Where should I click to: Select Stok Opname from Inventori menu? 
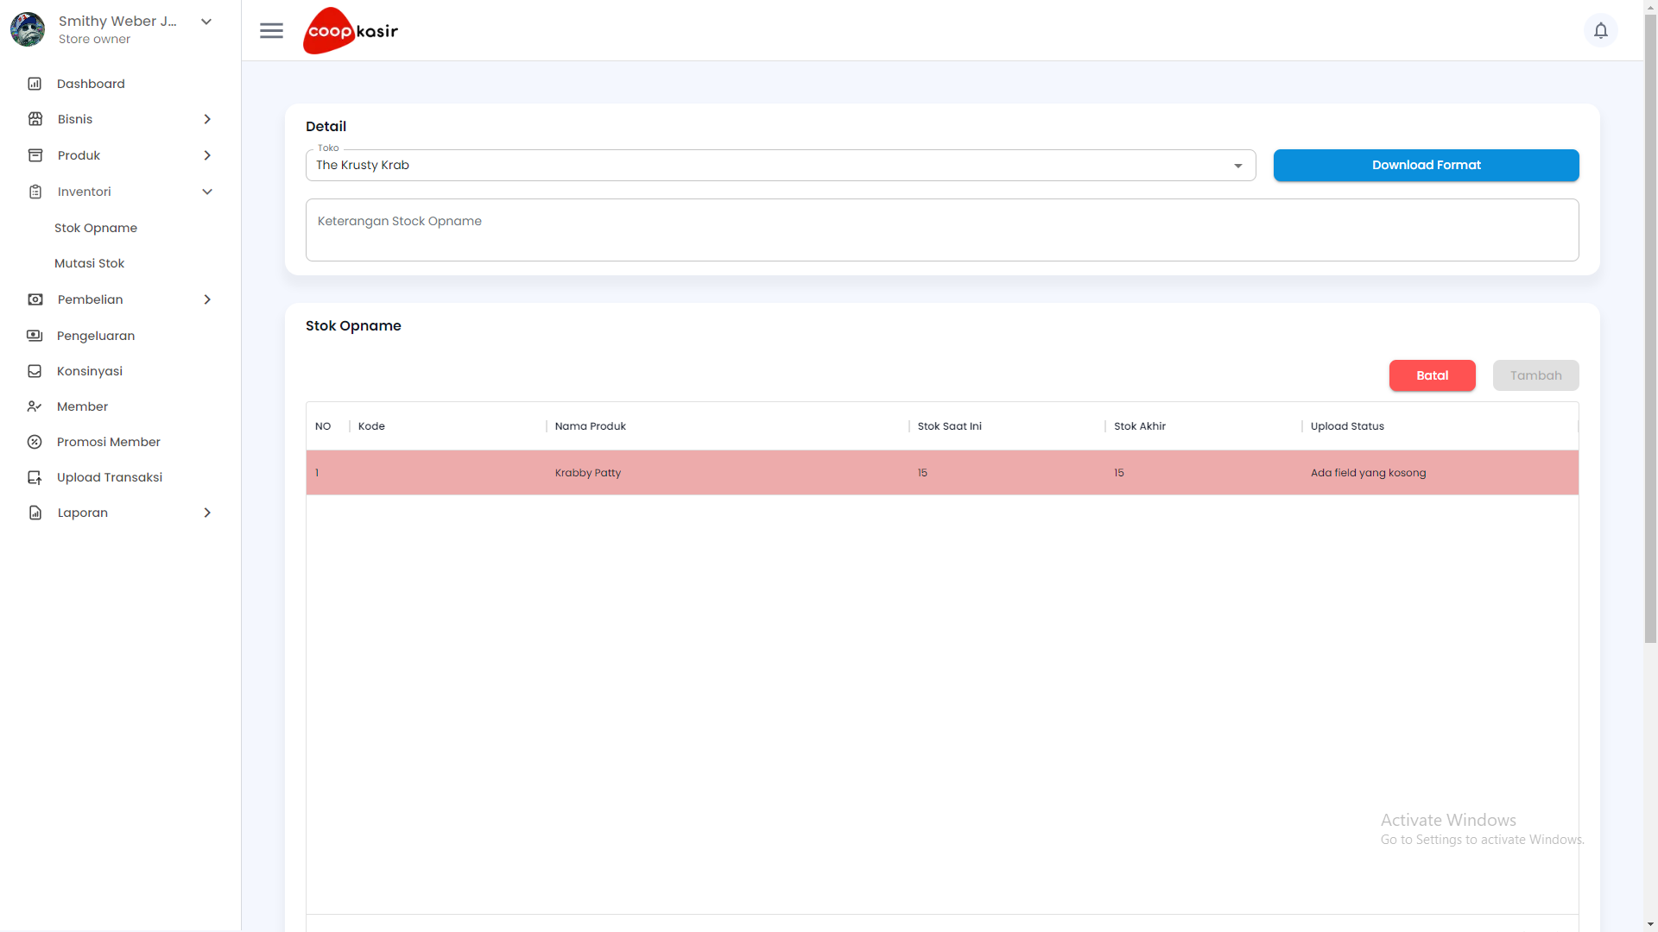click(96, 228)
